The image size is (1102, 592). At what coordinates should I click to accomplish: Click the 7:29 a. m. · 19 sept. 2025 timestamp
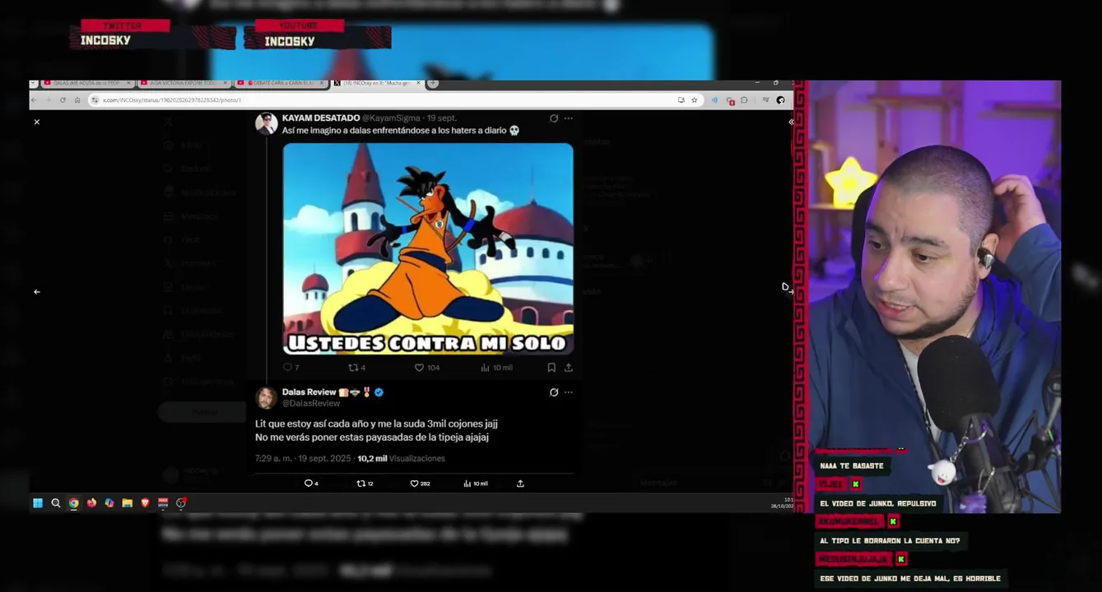coord(303,459)
